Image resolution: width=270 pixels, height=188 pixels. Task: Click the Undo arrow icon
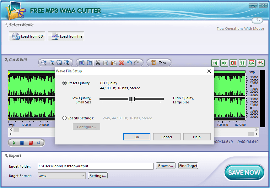(x=129, y=63)
